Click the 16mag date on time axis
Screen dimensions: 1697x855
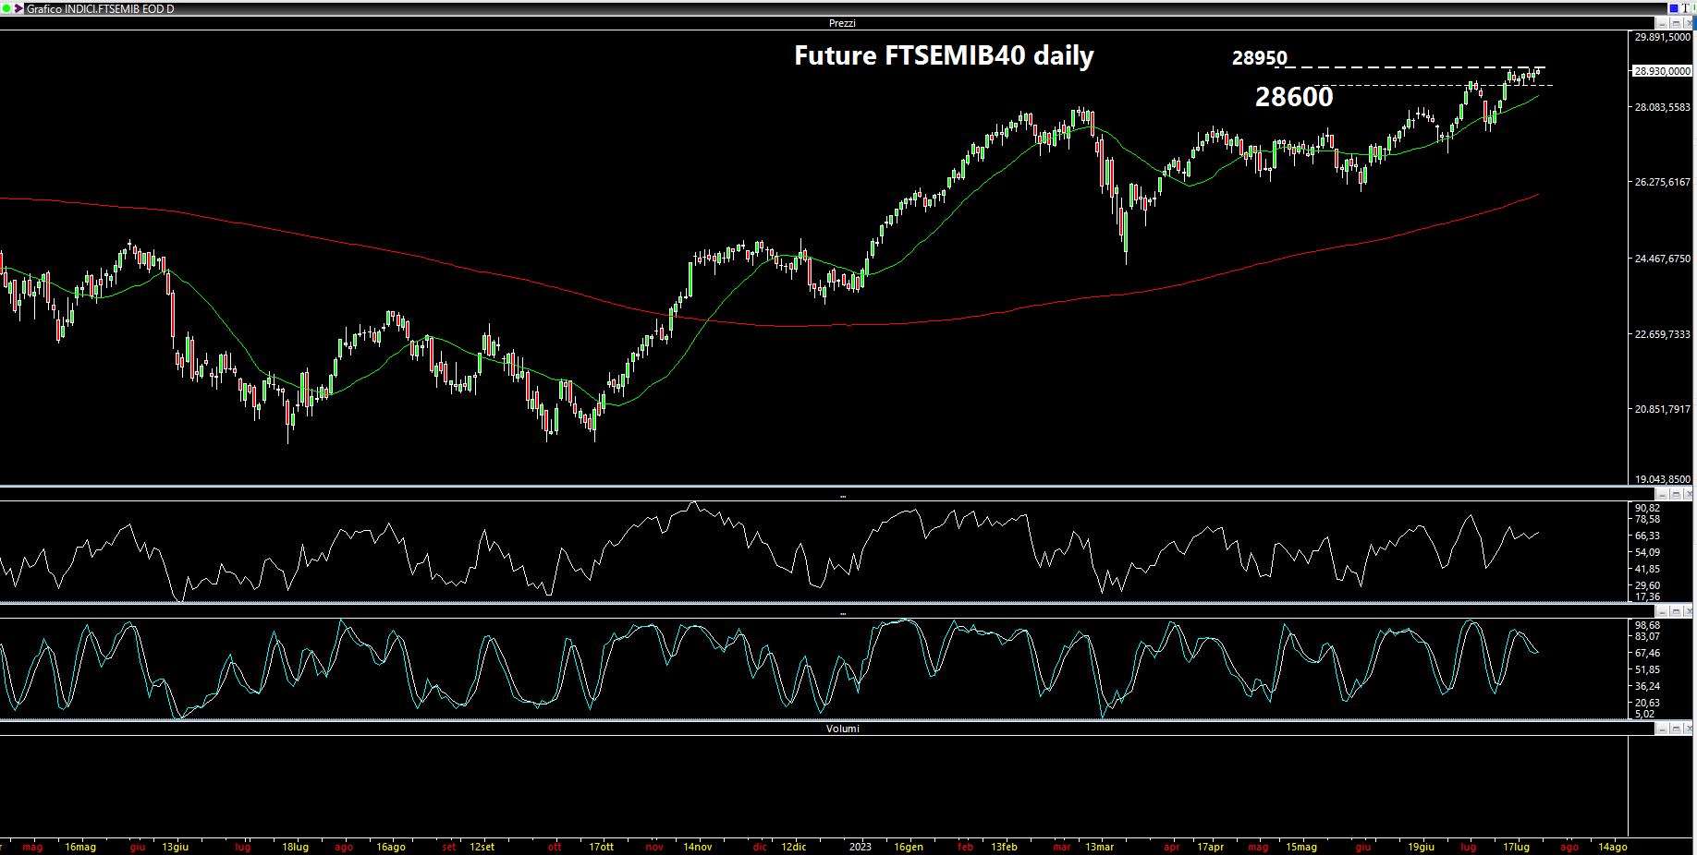pos(80,847)
